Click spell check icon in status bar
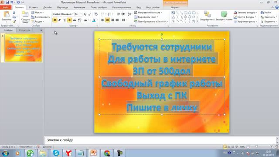279x157 pixels. (x=38, y=147)
